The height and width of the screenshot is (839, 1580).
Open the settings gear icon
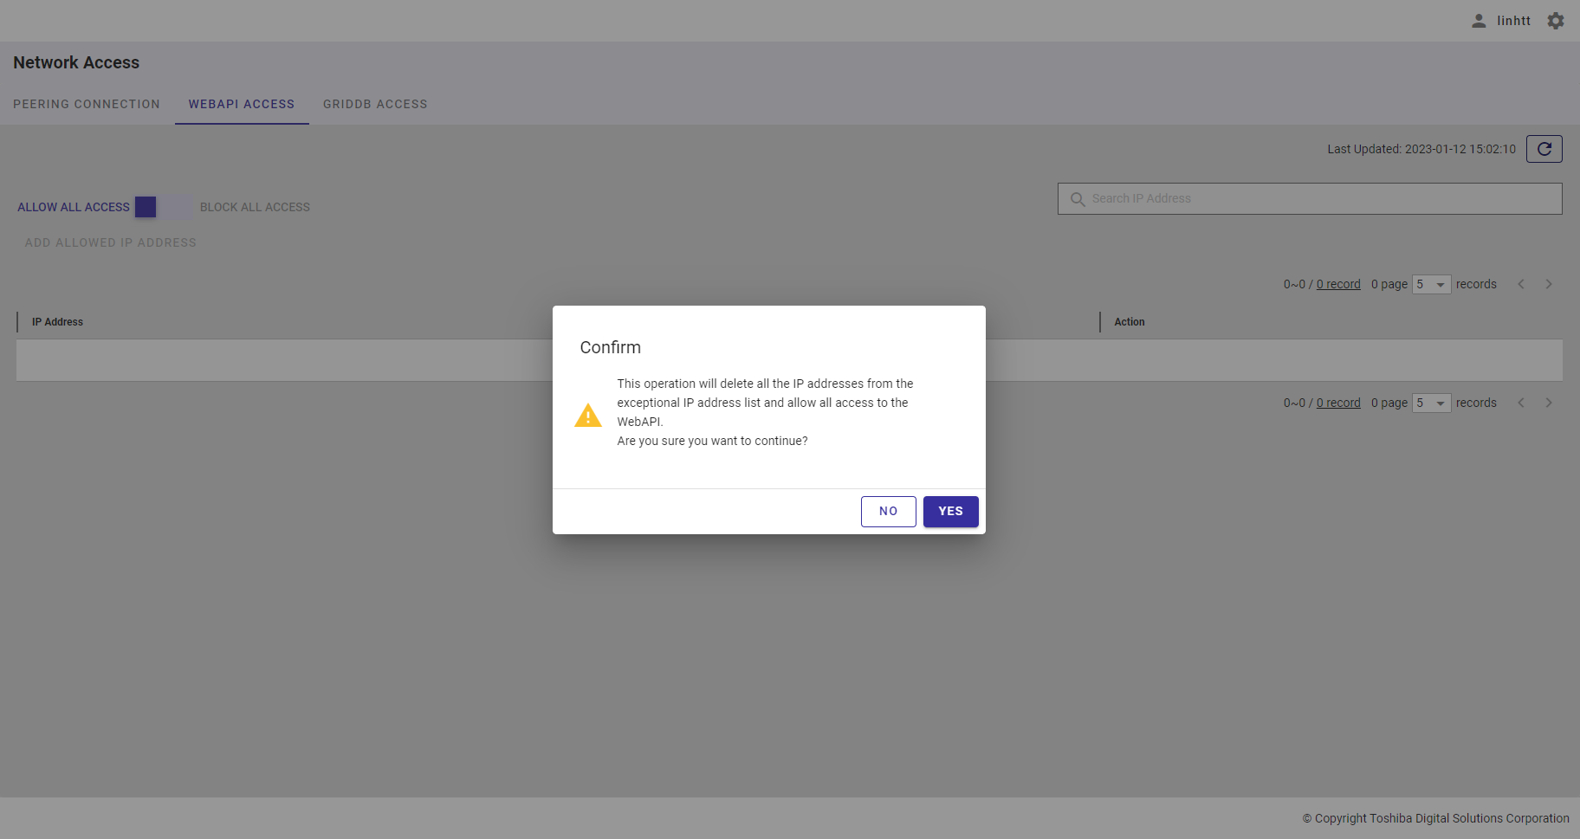click(1556, 21)
